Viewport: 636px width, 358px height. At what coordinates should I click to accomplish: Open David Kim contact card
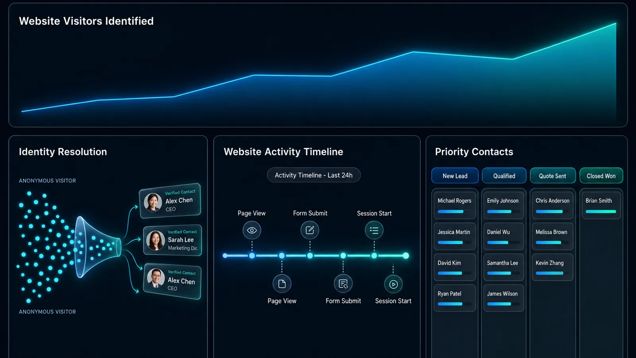coord(455,267)
